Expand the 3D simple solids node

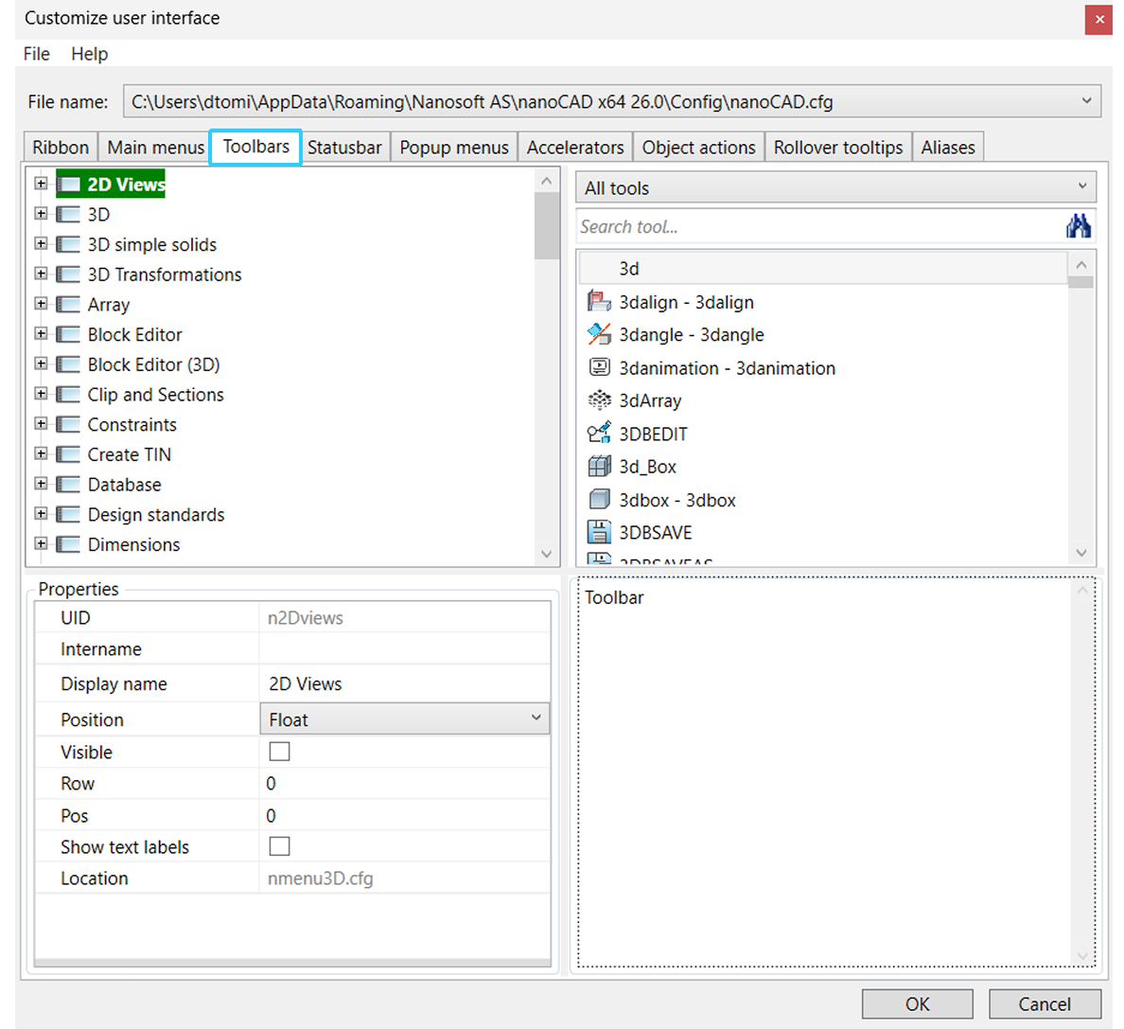click(41, 244)
